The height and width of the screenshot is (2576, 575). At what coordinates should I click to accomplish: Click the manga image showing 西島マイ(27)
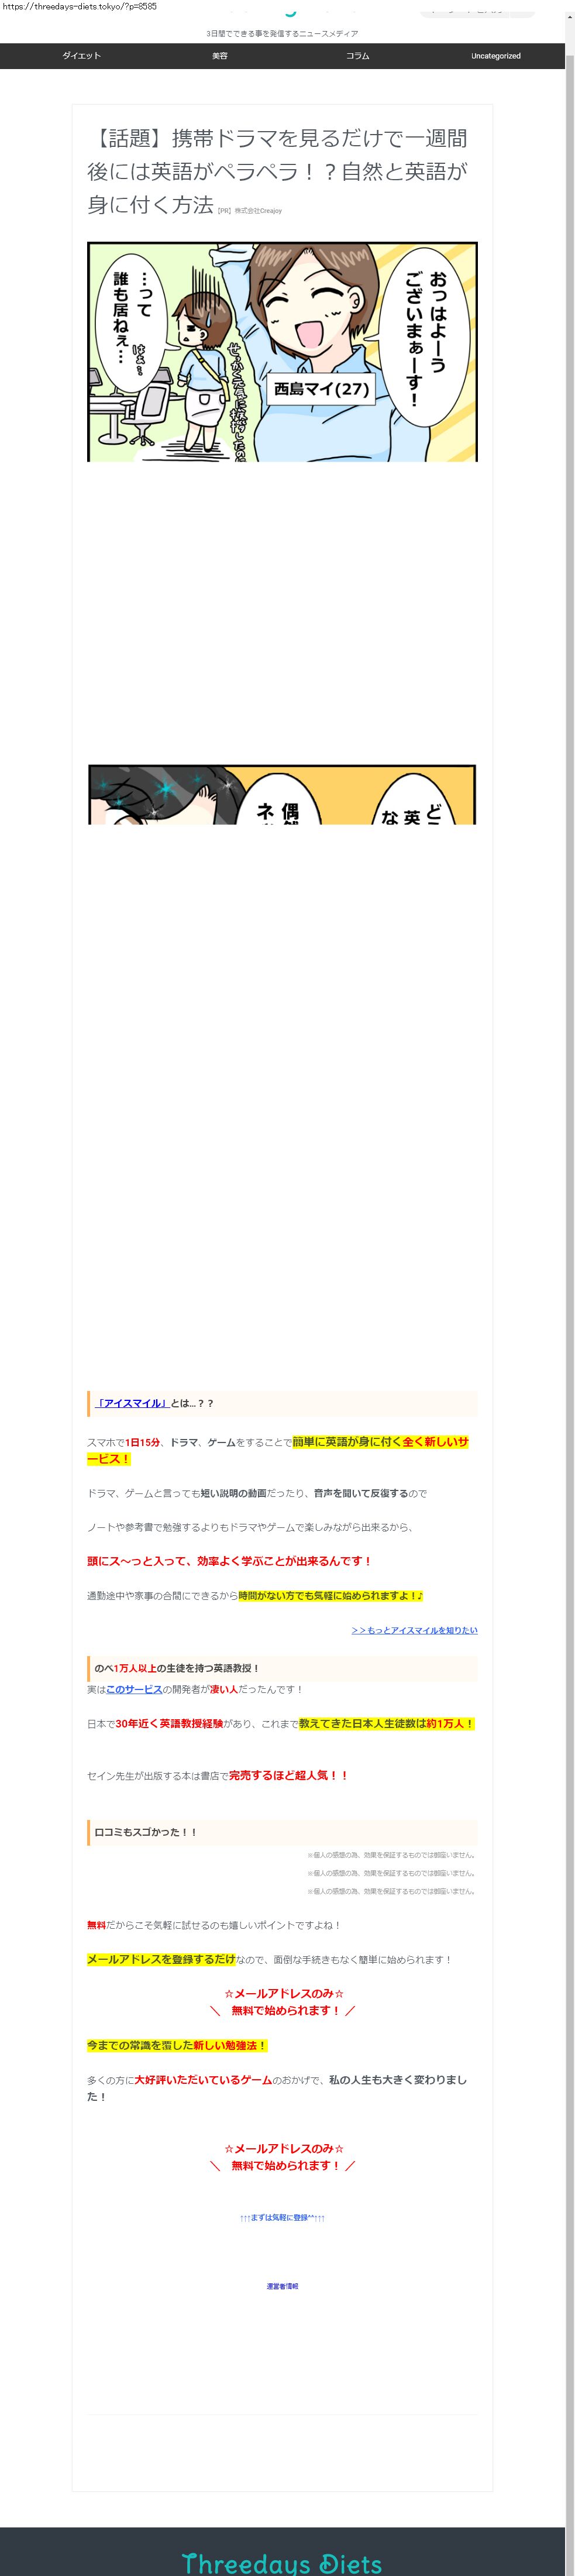pyautogui.click(x=282, y=351)
